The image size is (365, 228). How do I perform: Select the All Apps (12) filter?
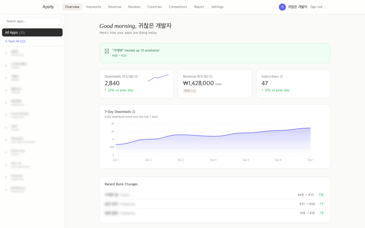pyautogui.click(x=32, y=32)
